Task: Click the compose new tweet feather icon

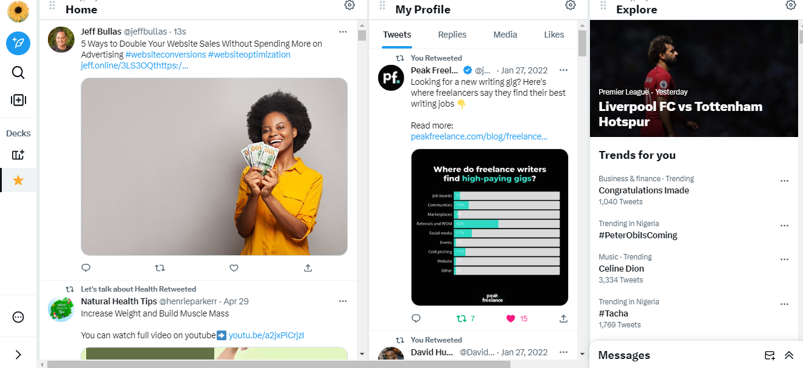Action: coord(18,44)
